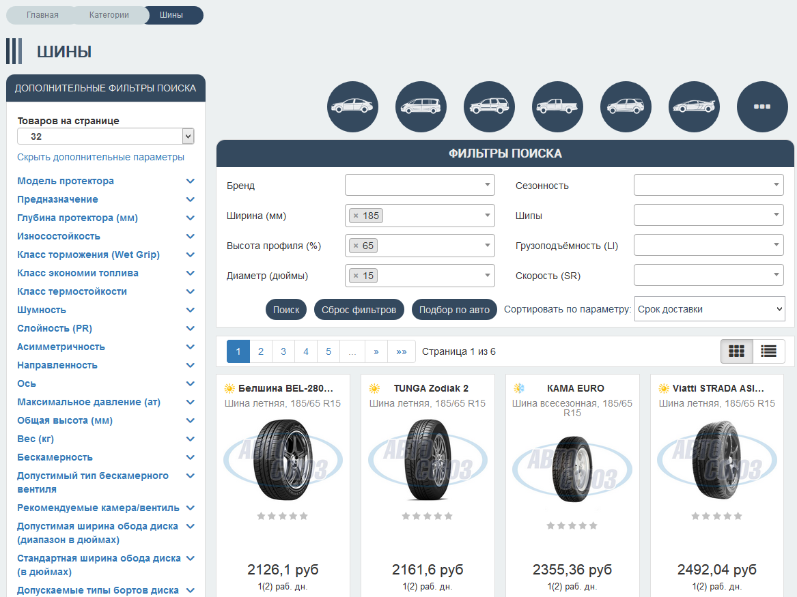Click the three-dots more vehicles icon
Image resolution: width=797 pixels, height=597 pixels.
tap(762, 107)
